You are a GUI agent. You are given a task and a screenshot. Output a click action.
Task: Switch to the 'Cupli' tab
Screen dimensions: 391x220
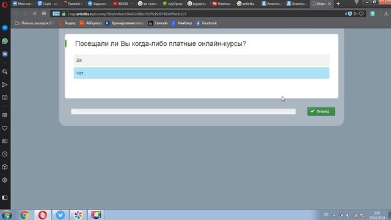48,4
